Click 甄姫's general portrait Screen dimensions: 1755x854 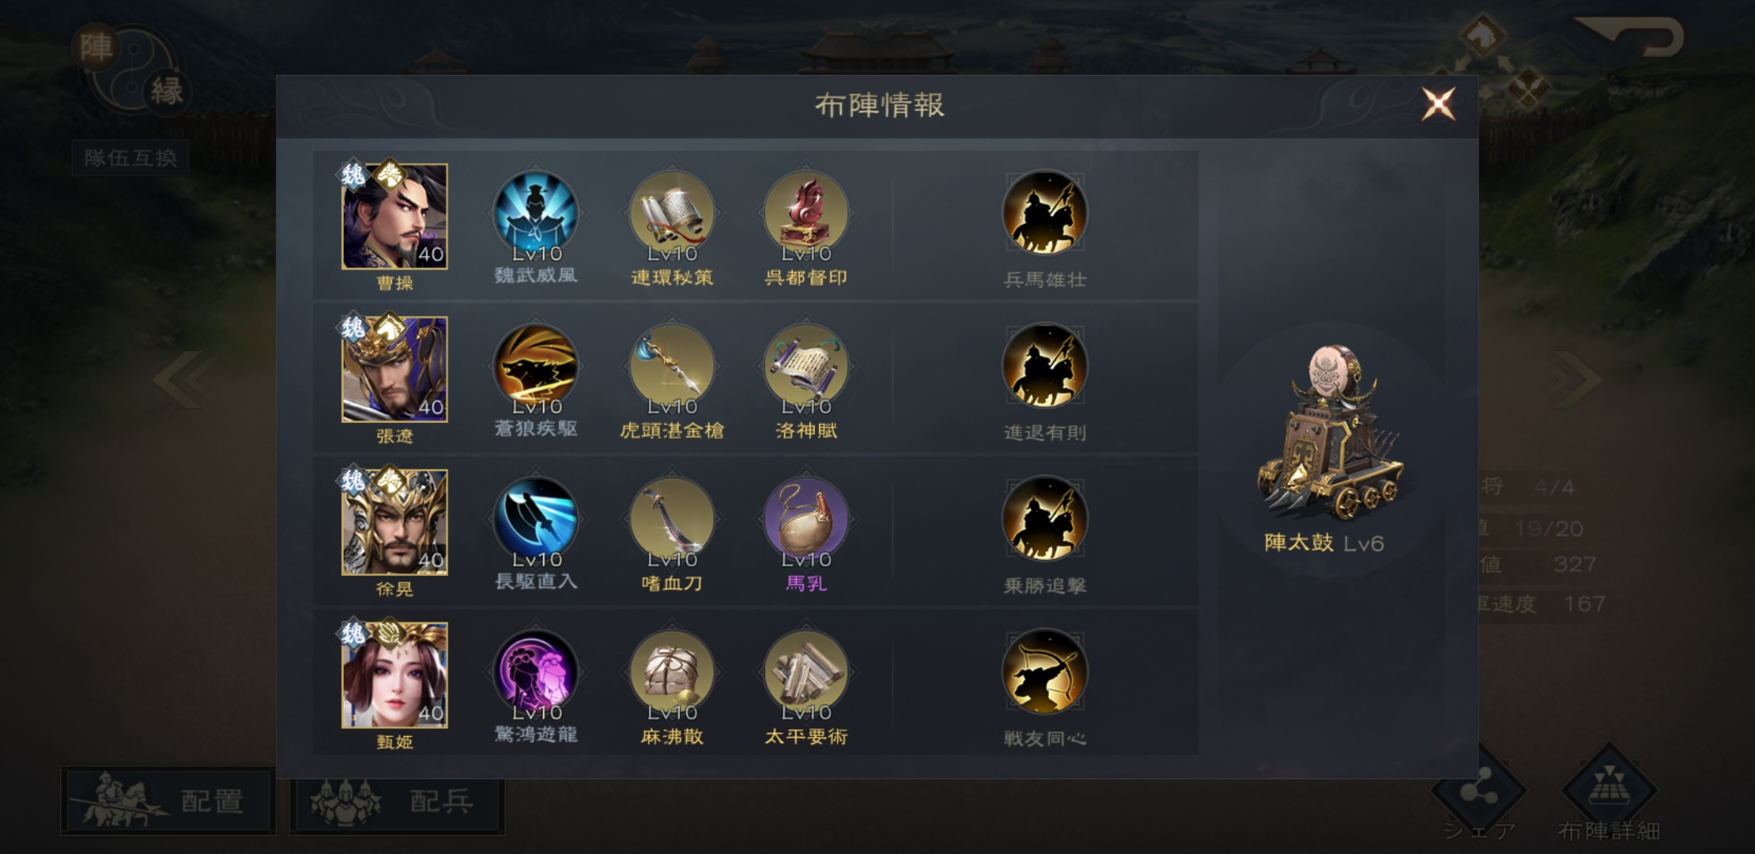(394, 675)
